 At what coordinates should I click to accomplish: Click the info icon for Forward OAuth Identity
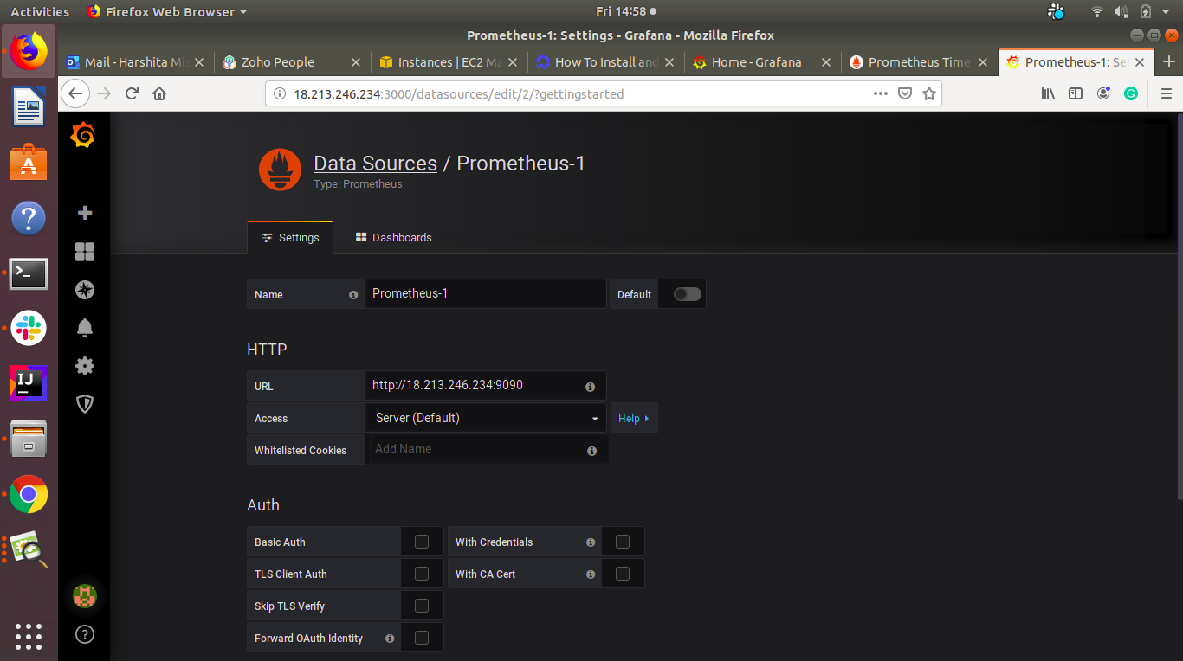pos(390,639)
